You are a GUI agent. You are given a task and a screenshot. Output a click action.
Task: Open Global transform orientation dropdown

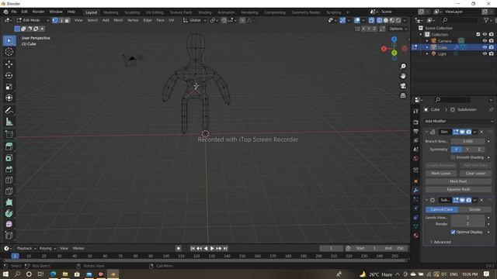click(195, 20)
